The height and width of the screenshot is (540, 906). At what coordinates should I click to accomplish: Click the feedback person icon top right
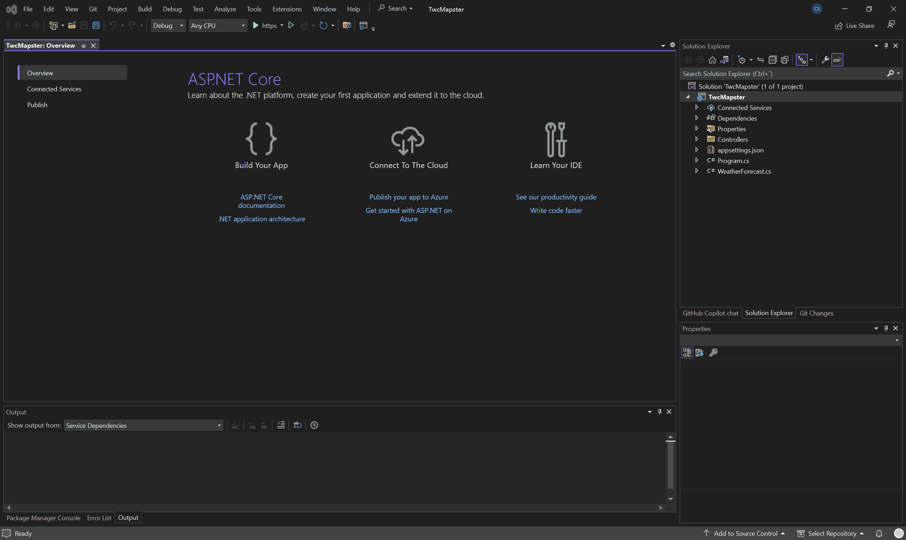[x=891, y=24]
